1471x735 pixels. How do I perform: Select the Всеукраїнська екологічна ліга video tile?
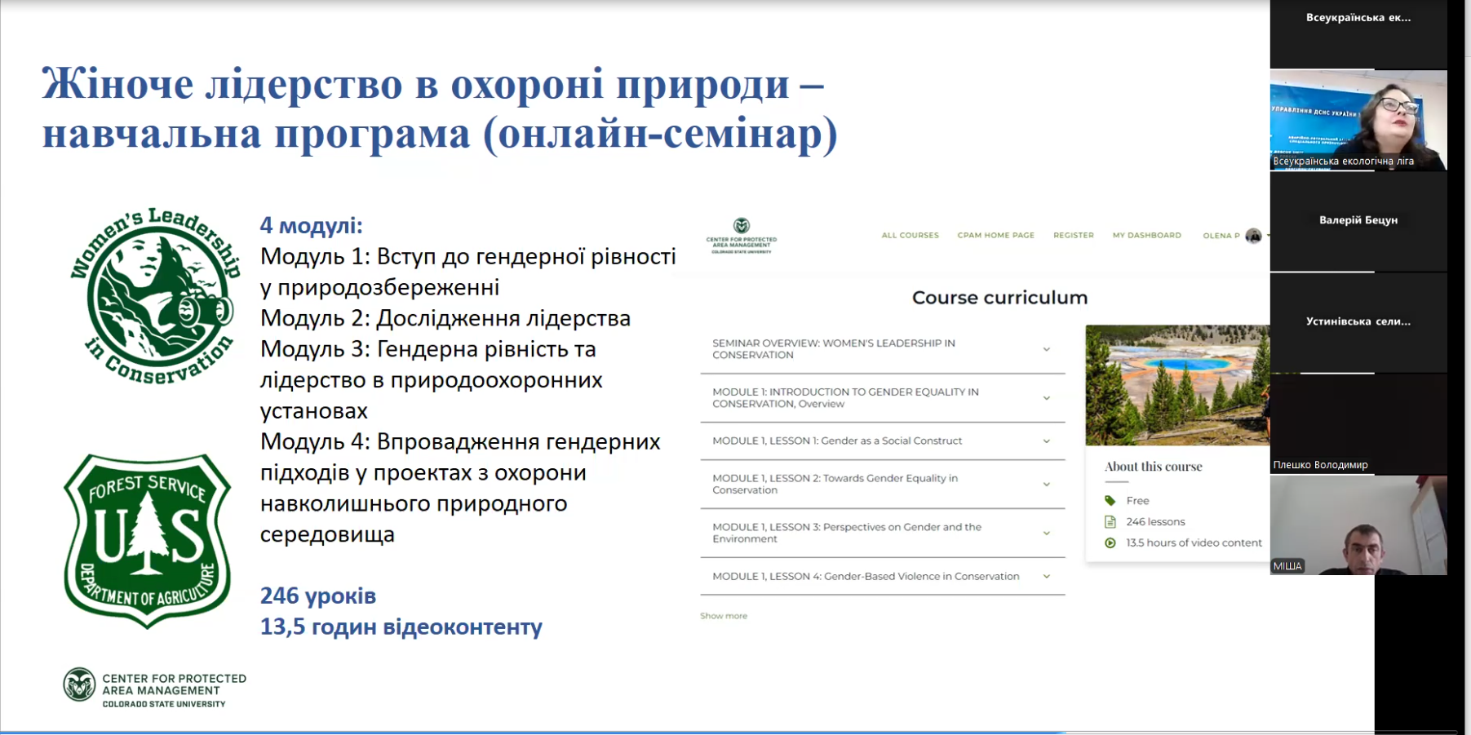pos(1358,120)
